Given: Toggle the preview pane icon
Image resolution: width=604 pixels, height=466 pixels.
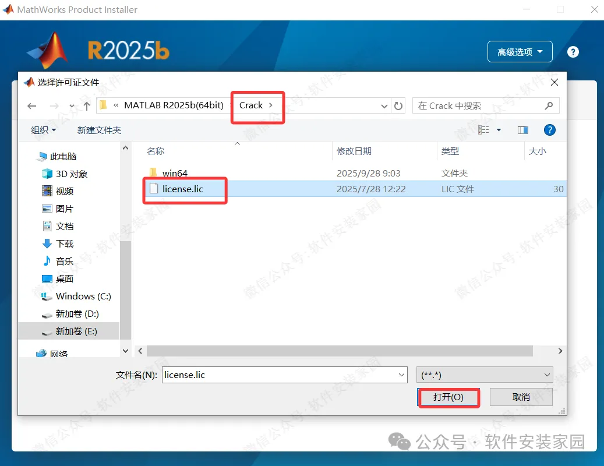Looking at the screenshot, I should [x=522, y=130].
